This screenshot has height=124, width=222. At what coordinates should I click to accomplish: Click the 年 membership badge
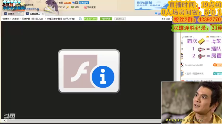pyautogui.click(x=77, y=3)
